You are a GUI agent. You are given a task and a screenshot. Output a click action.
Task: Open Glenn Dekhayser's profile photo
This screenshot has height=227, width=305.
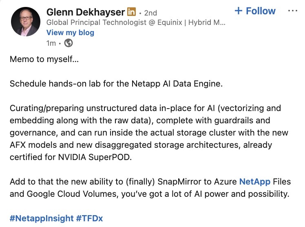[25, 22]
